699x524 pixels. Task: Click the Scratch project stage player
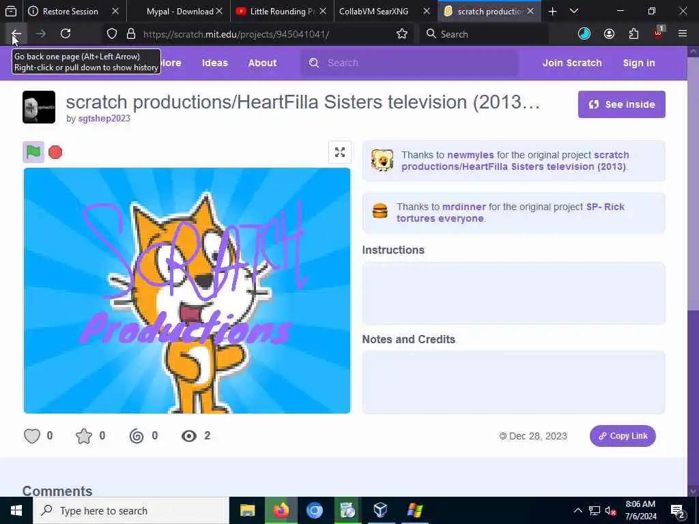pyautogui.click(x=187, y=291)
